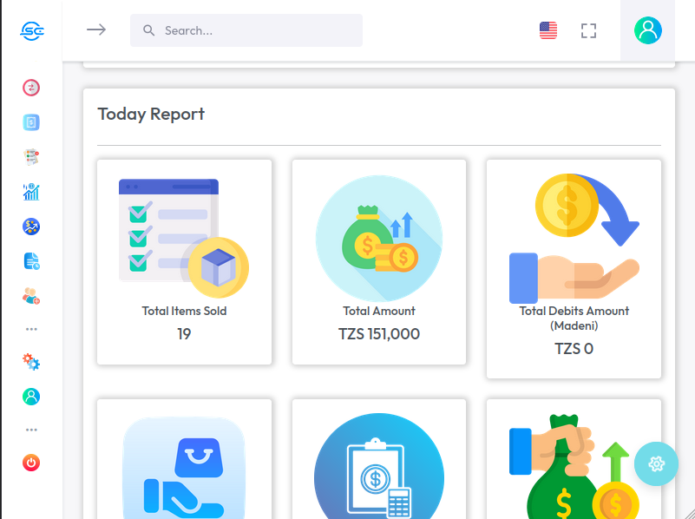The image size is (695, 519).
Task: Click the red power logout icon
Action: tap(31, 463)
